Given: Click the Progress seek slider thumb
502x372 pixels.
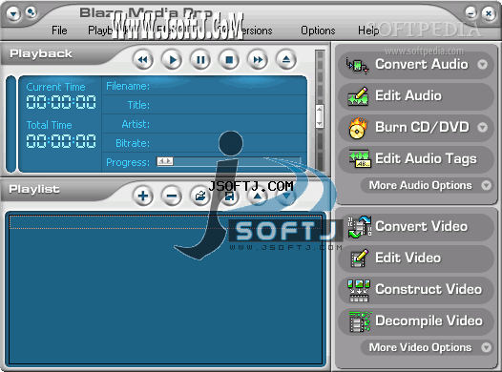Looking at the screenshot, I should pyautogui.click(x=165, y=161).
